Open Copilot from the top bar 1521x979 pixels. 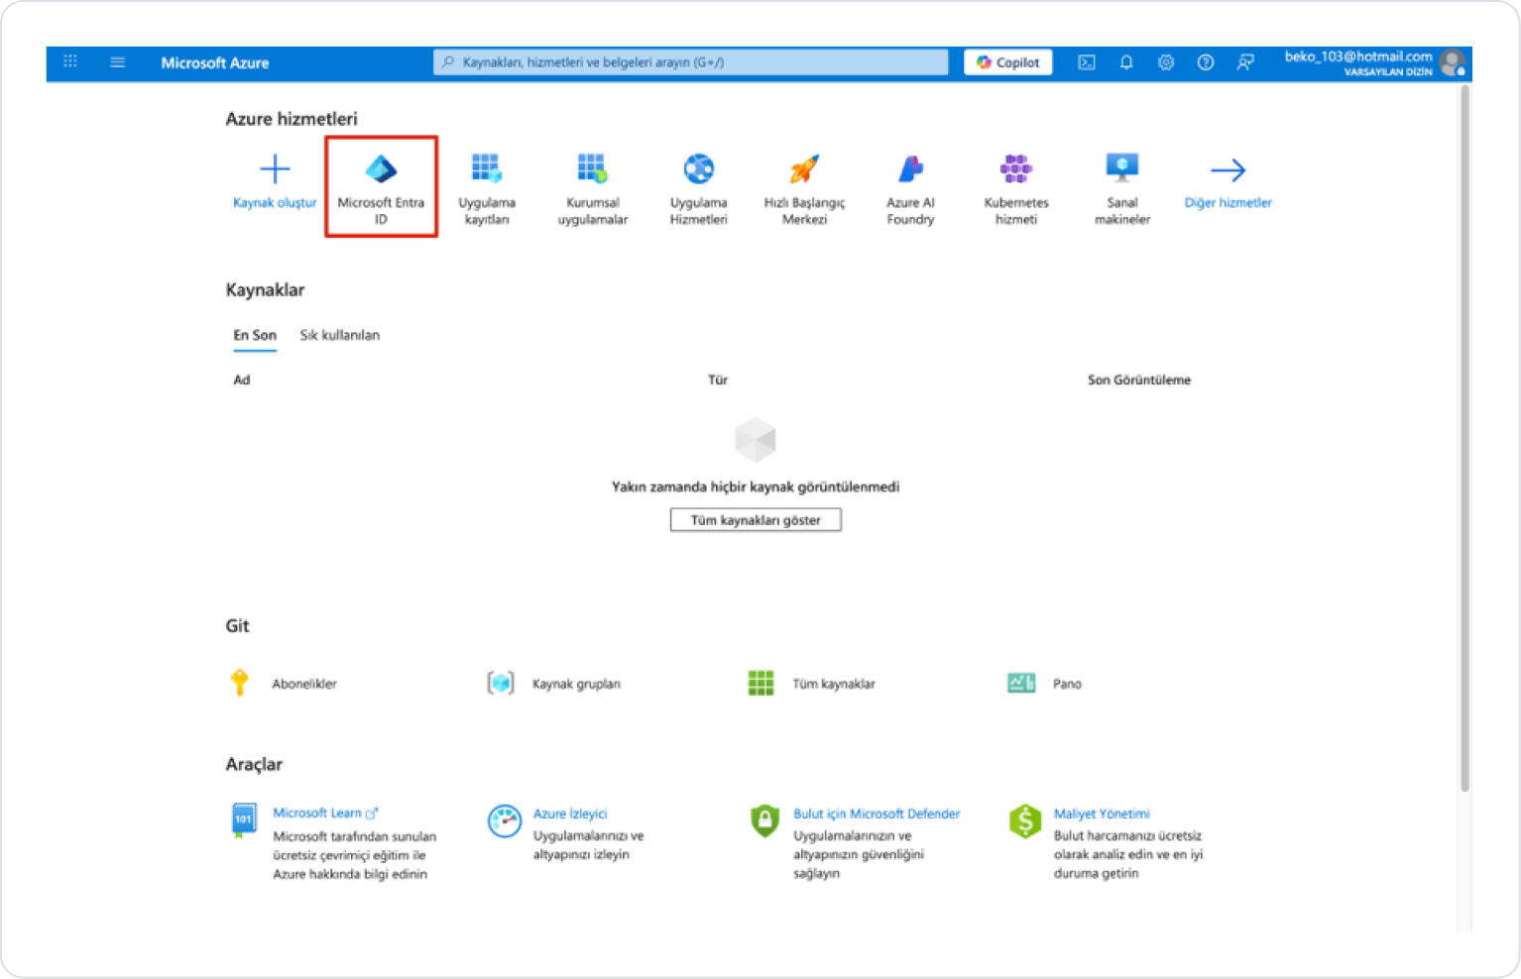[x=1007, y=62]
